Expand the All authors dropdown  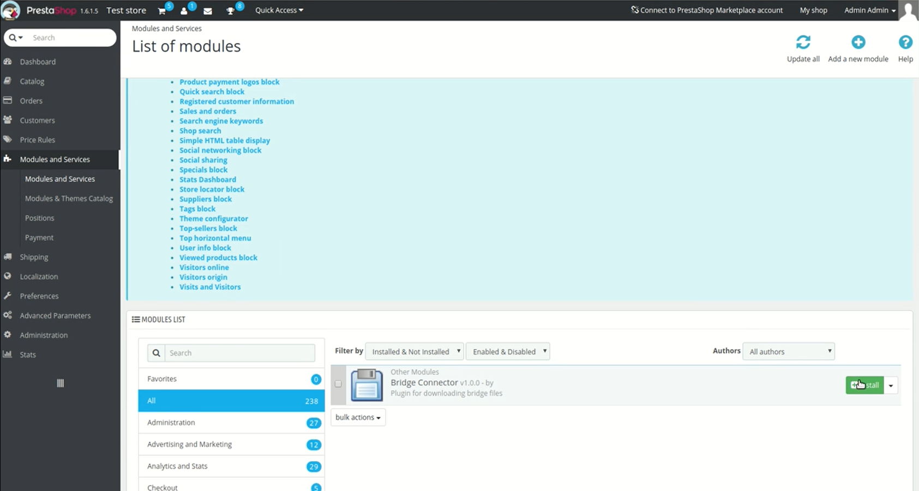click(789, 352)
